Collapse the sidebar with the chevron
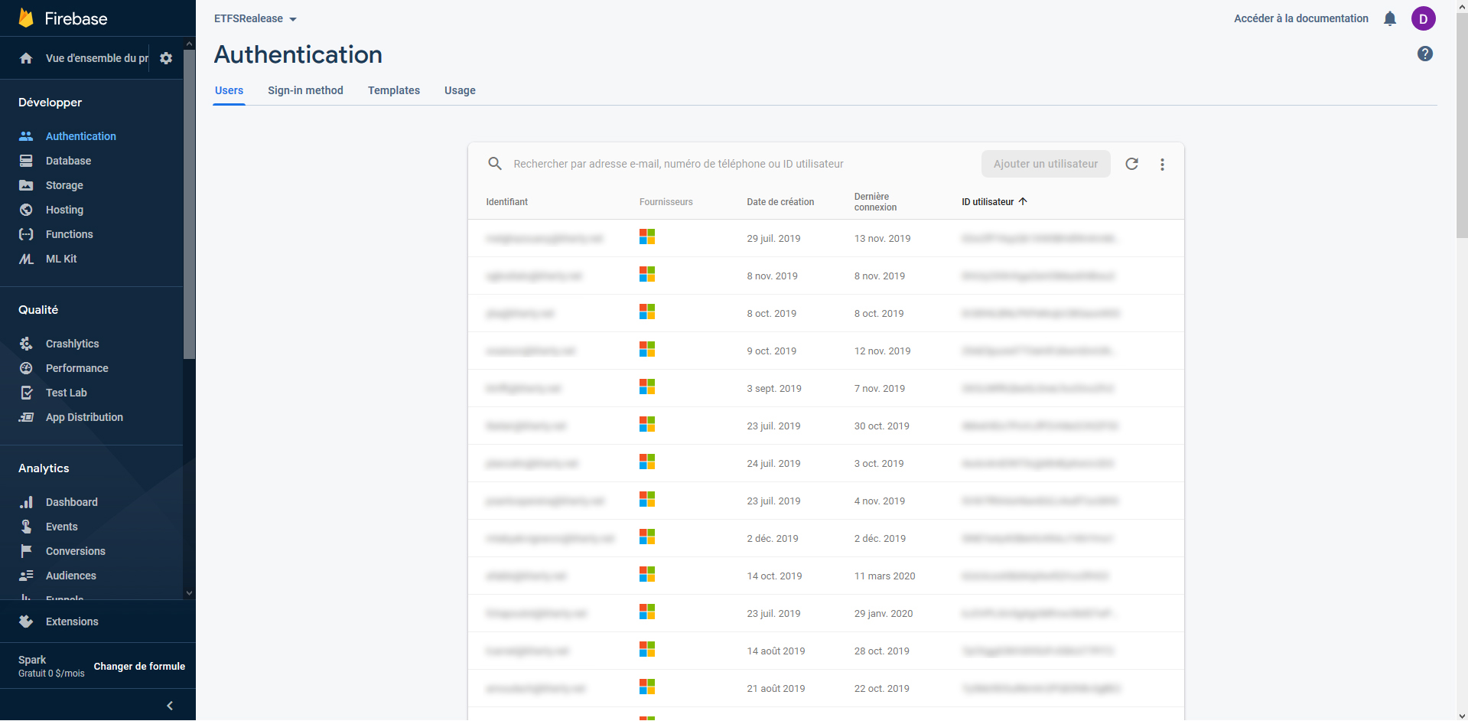The image size is (1468, 721). click(x=170, y=706)
